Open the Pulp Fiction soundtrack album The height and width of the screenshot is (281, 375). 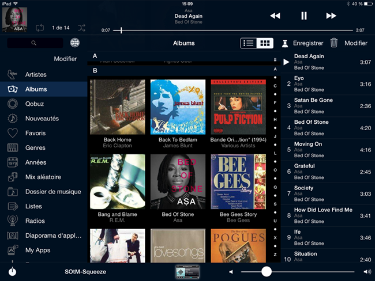point(238,107)
